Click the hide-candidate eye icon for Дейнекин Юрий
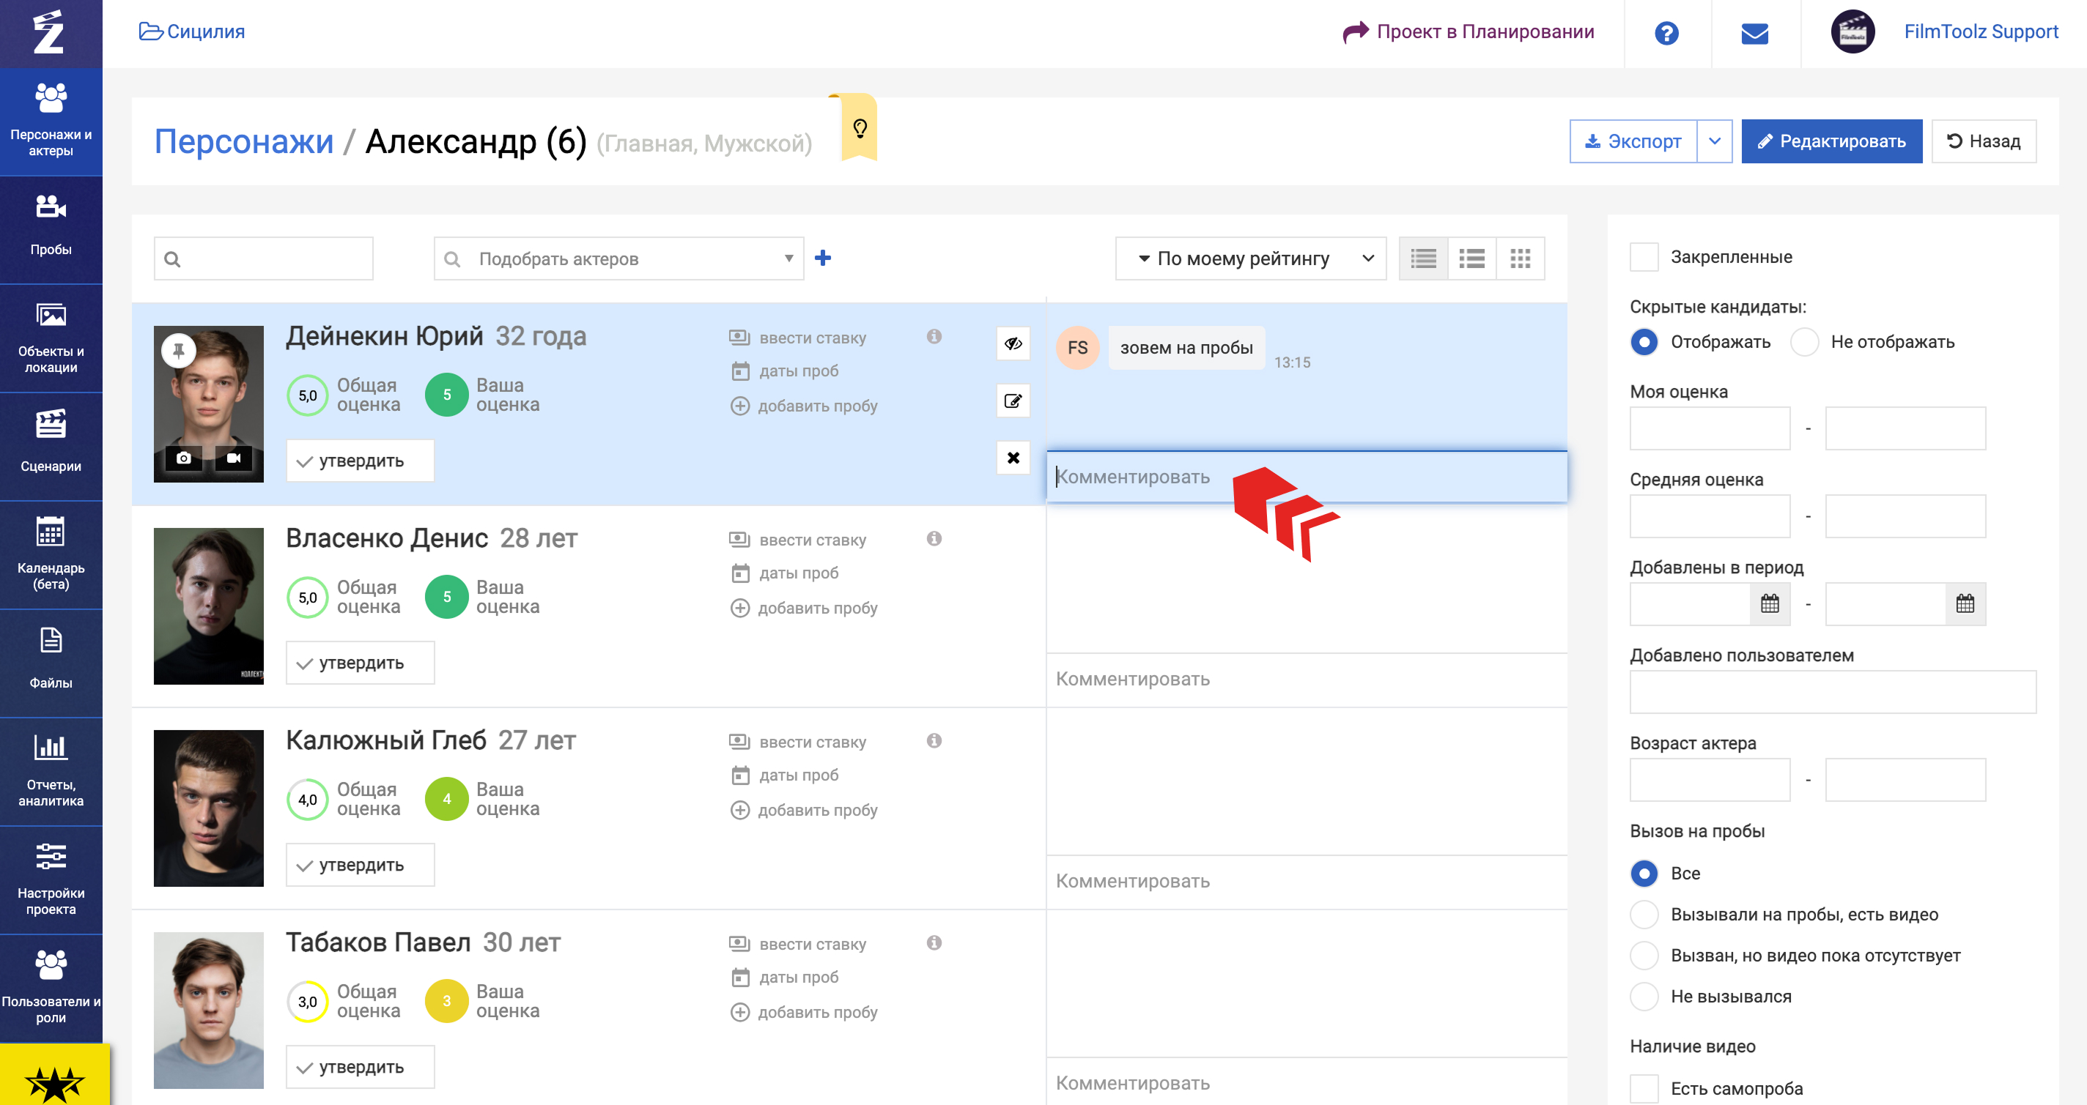 coord(1013,343)
